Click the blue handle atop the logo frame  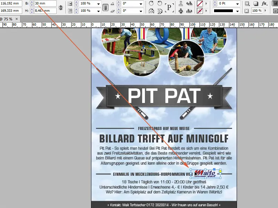214,170
